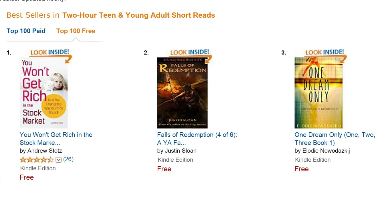Screen dimensions: 390x209
Task: Switch to the Top 100 Paid tab
Action: (26, 31)
